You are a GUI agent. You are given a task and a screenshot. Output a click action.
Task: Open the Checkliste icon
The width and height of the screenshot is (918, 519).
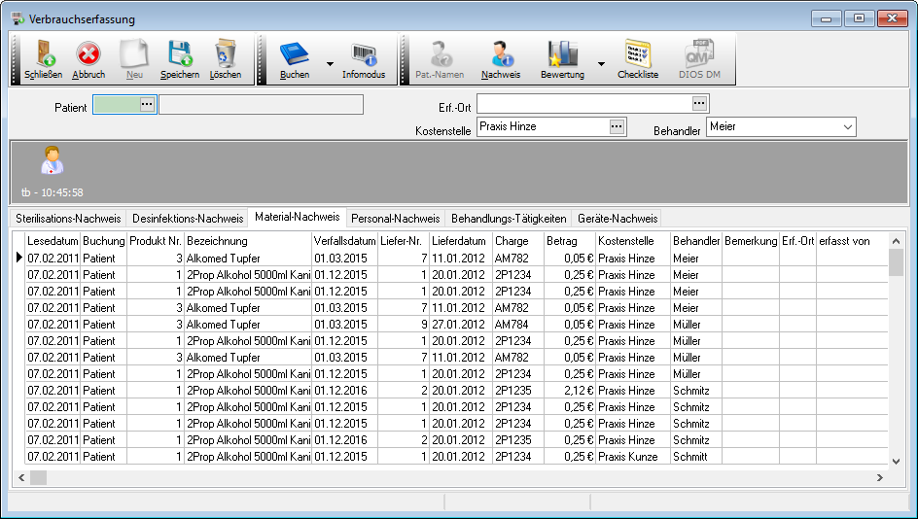coord(638,54)
